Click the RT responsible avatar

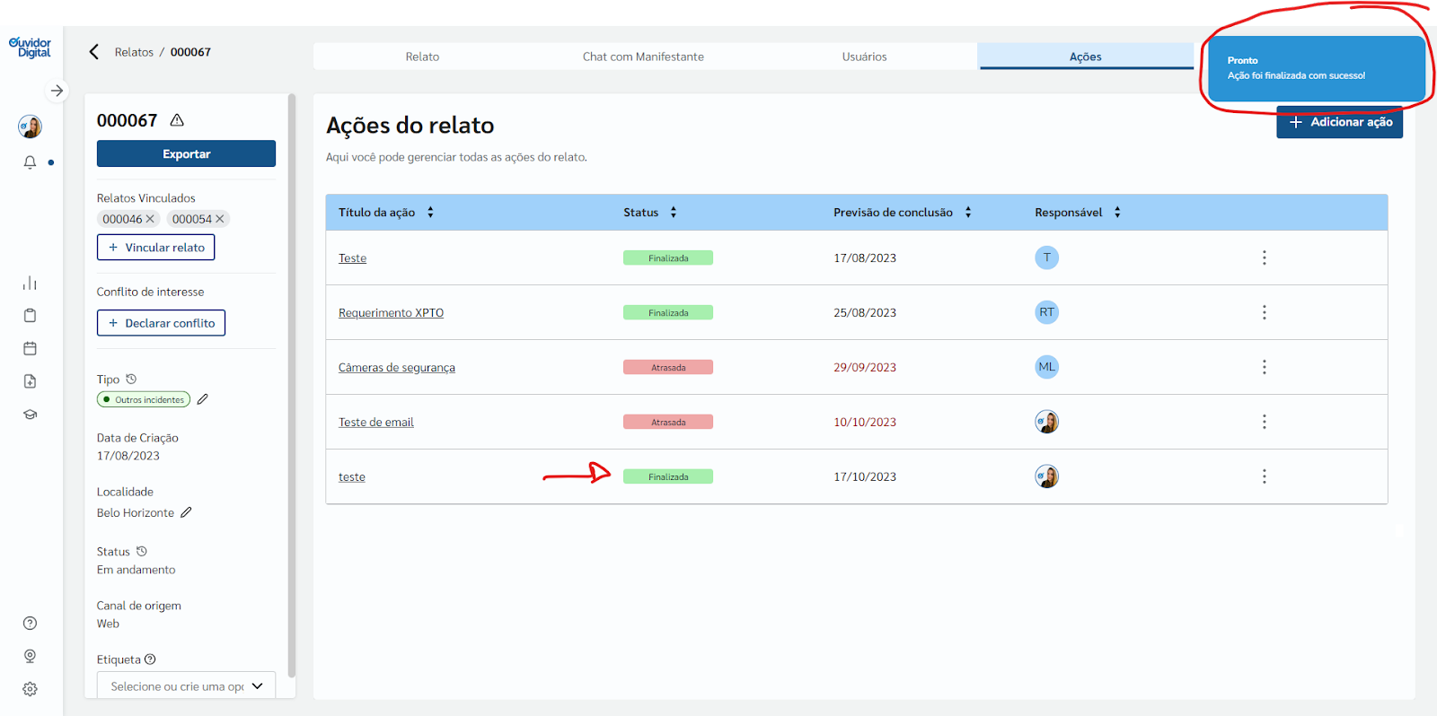coord(1047,312)
